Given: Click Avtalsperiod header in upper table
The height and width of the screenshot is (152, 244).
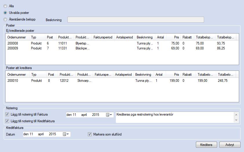Looking at the screenshot, I should point(125,37).
